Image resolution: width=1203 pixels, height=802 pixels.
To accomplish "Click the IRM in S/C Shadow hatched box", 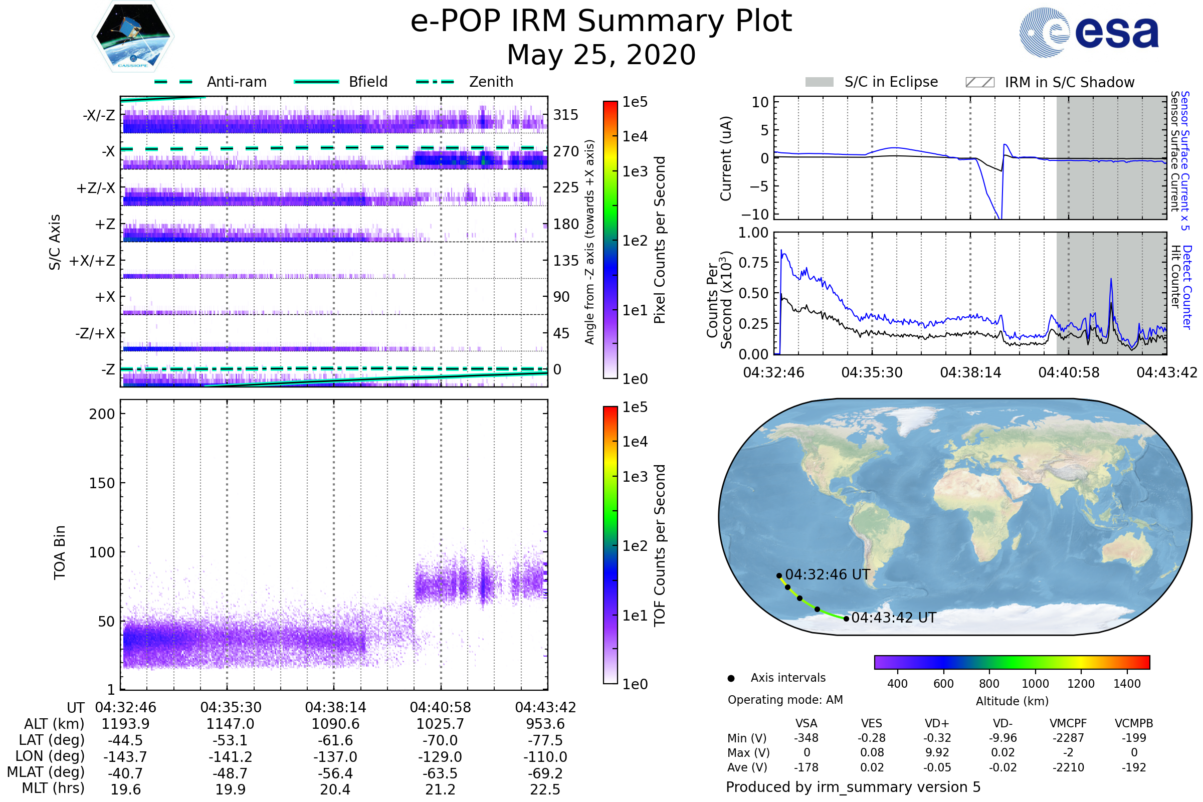I will [x=980, y=82].
